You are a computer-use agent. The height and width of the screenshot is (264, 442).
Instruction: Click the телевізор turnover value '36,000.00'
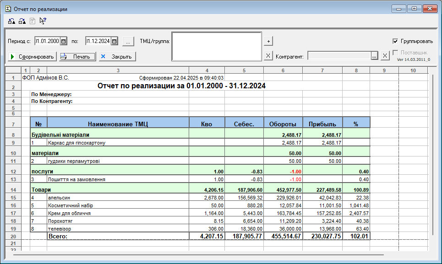(x=290, y=229)
